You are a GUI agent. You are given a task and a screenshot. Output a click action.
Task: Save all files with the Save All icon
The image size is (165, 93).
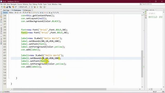tap(10, 7)
